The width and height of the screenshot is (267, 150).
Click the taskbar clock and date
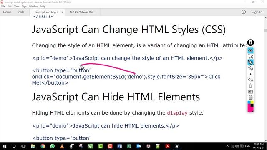259,146
